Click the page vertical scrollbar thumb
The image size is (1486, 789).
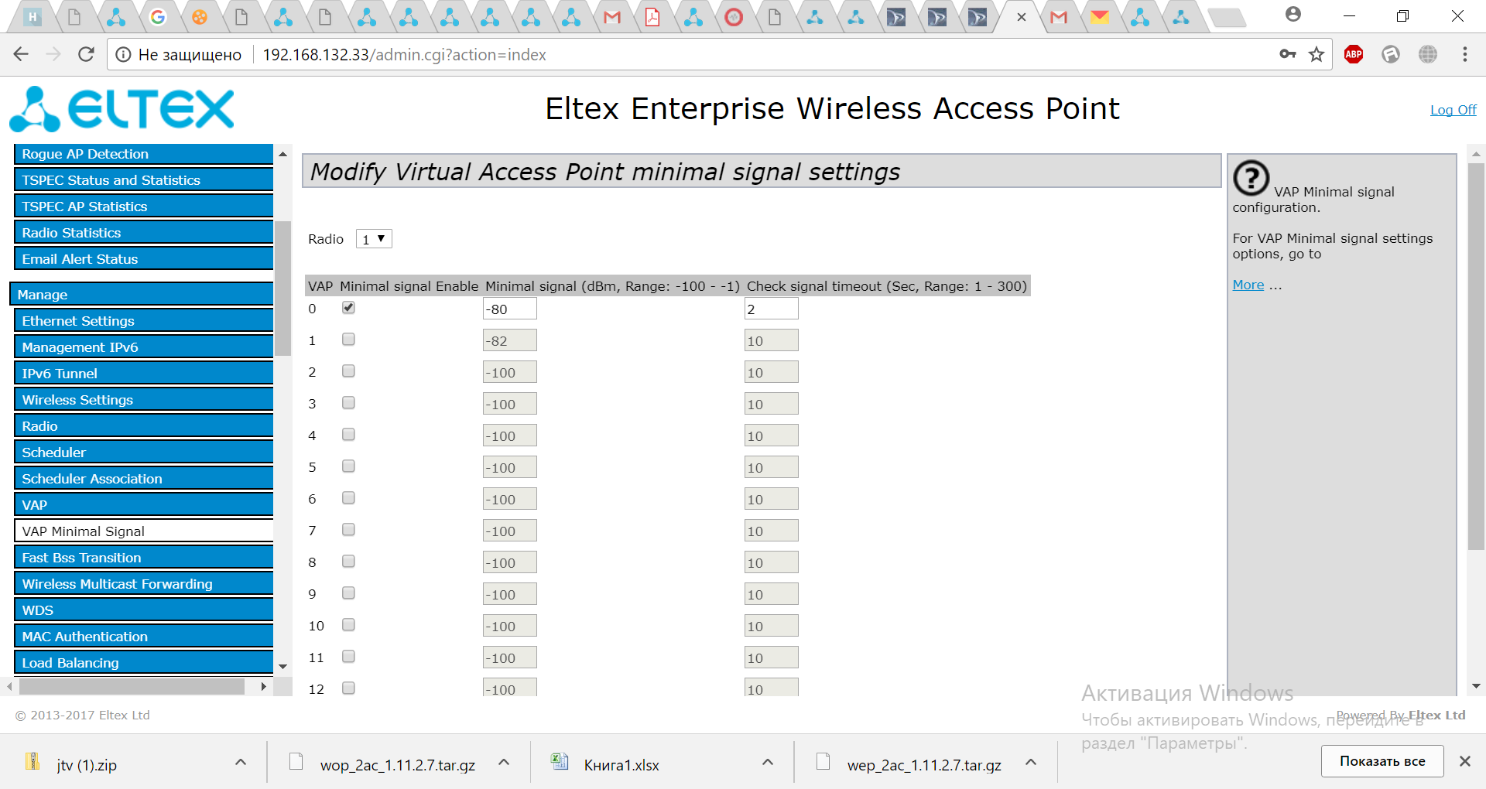tap(1476, 356)
